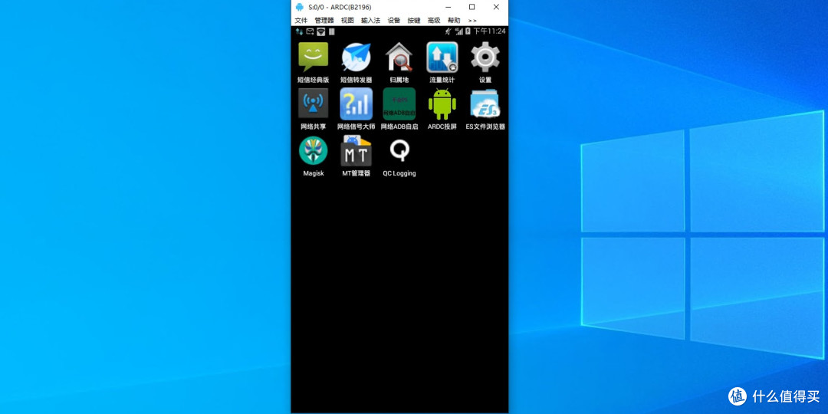
Task: Open the 设备 menu
Action: (394, 20)
